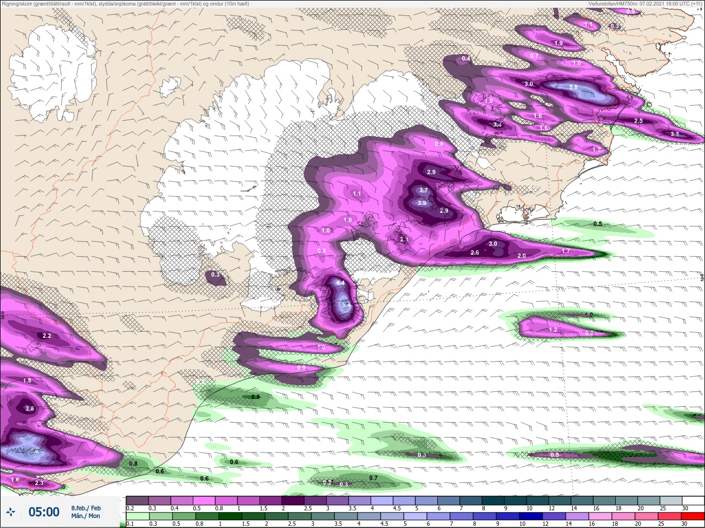Click the 2.1 precipitation value on the map

[404, 239]
